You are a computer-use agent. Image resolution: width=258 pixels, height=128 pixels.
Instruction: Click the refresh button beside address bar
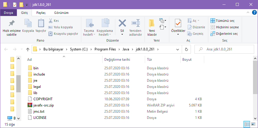click(186, 49)
